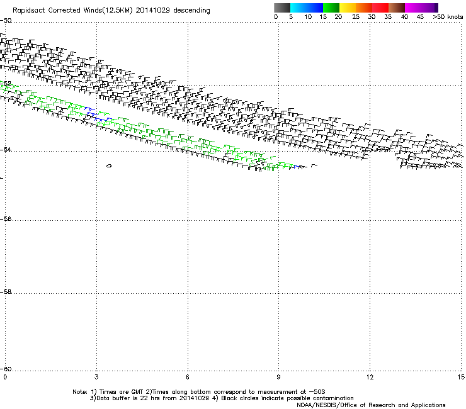Click the brown 35-40 knots color band
Screen dimensions: 466x409
(397, 8)
